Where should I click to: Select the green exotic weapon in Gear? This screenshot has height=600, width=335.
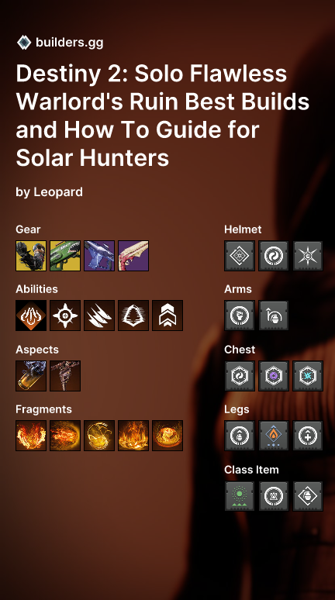pyautogui.click(x=65, y=256)
